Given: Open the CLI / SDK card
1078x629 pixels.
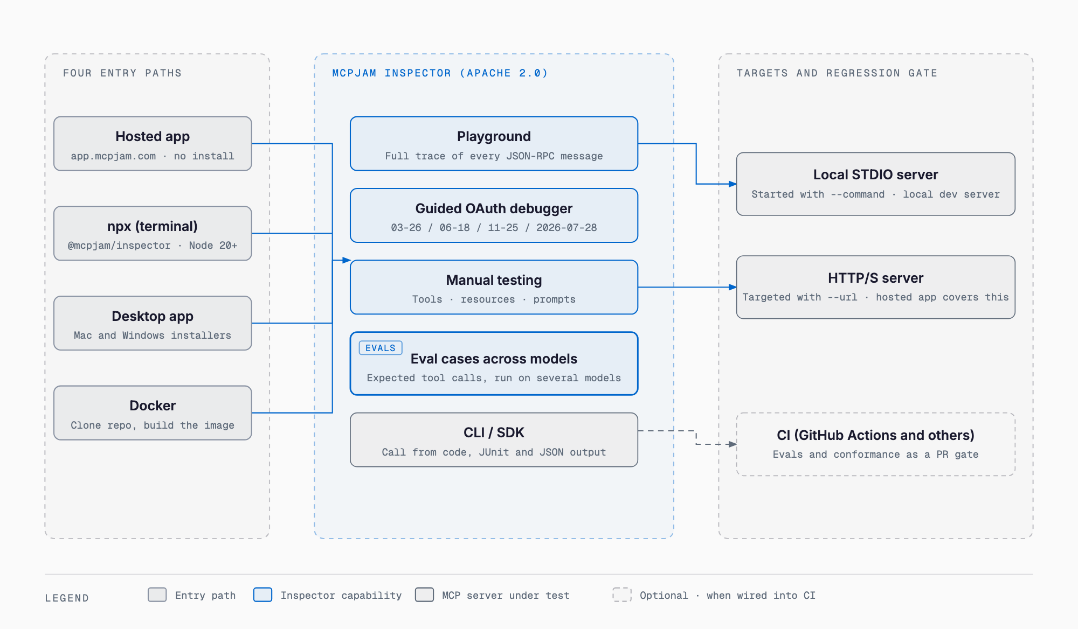Looking at the screenshot, I should click(x=494, y=440).
